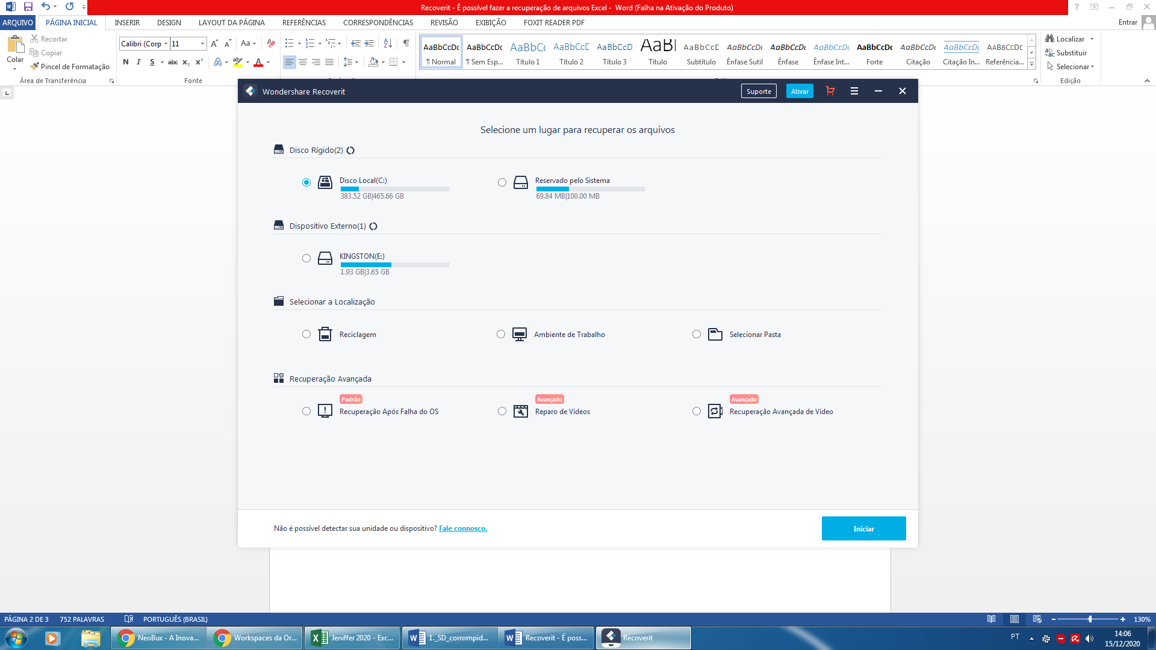Expand the Word styles gallery

[1031, 64]
